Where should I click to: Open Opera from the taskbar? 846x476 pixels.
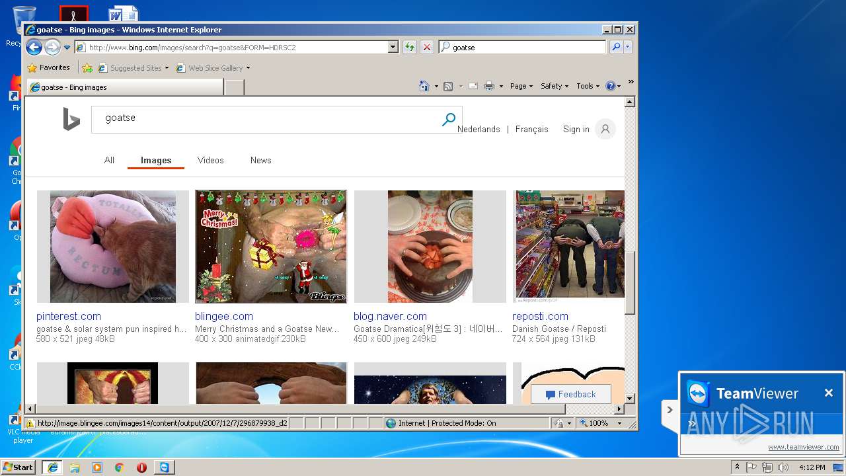point(141,467)
